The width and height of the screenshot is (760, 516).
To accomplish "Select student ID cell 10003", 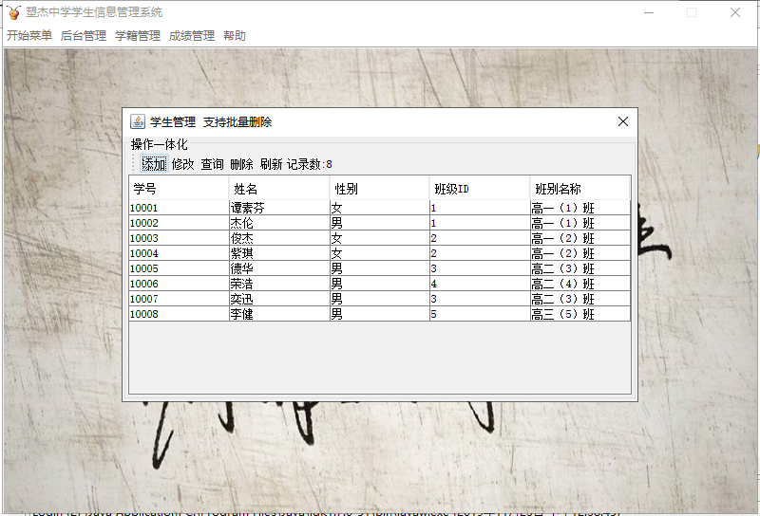I will [x=179, y=238].
